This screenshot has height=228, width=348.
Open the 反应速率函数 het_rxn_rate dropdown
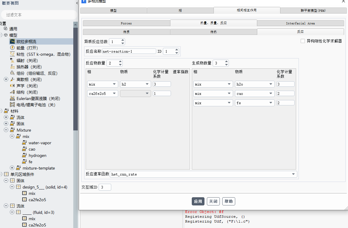tap(293, 174)
